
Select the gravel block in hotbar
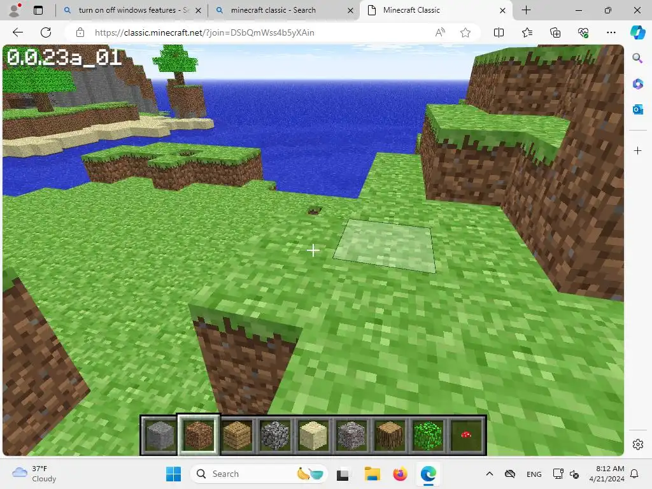coord(351,436)
